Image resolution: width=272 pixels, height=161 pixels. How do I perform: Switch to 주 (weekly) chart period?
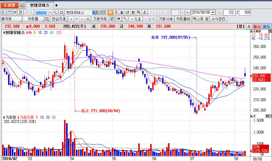(x=116, y=12)
